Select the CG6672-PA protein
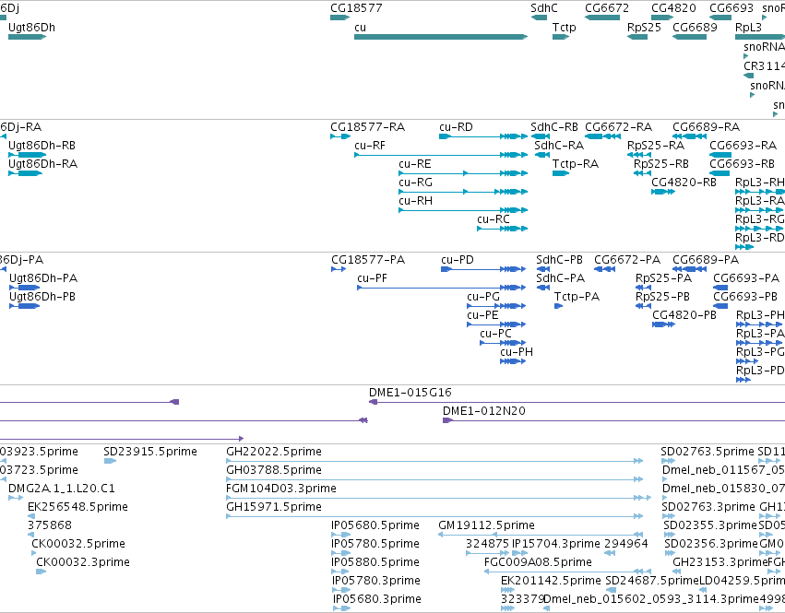Screen dimensions: 785x613 click(605, 269)
